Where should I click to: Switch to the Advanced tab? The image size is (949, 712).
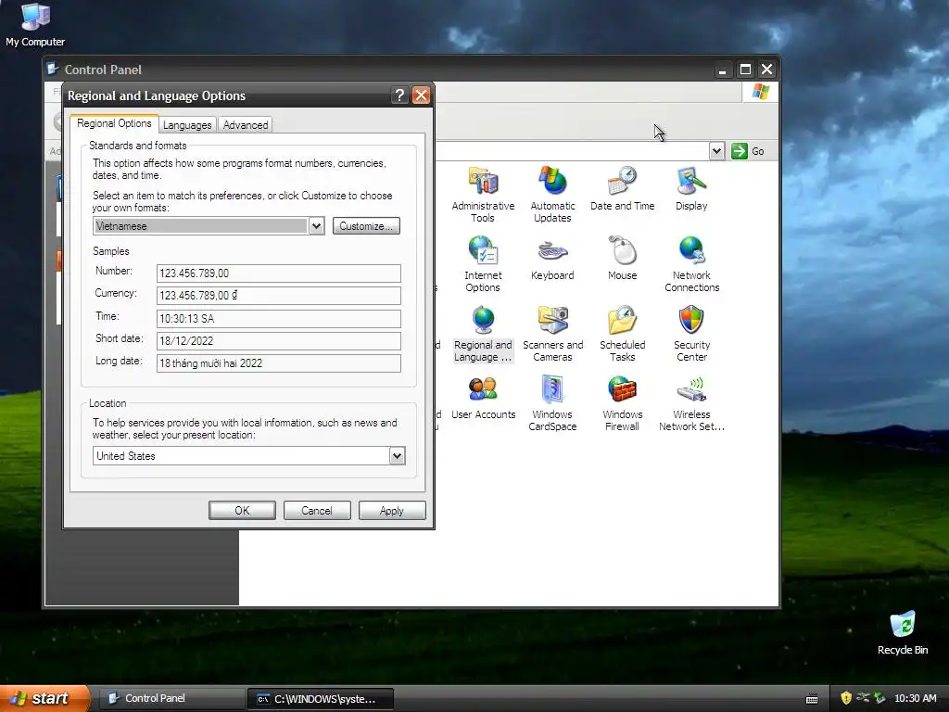245,125
